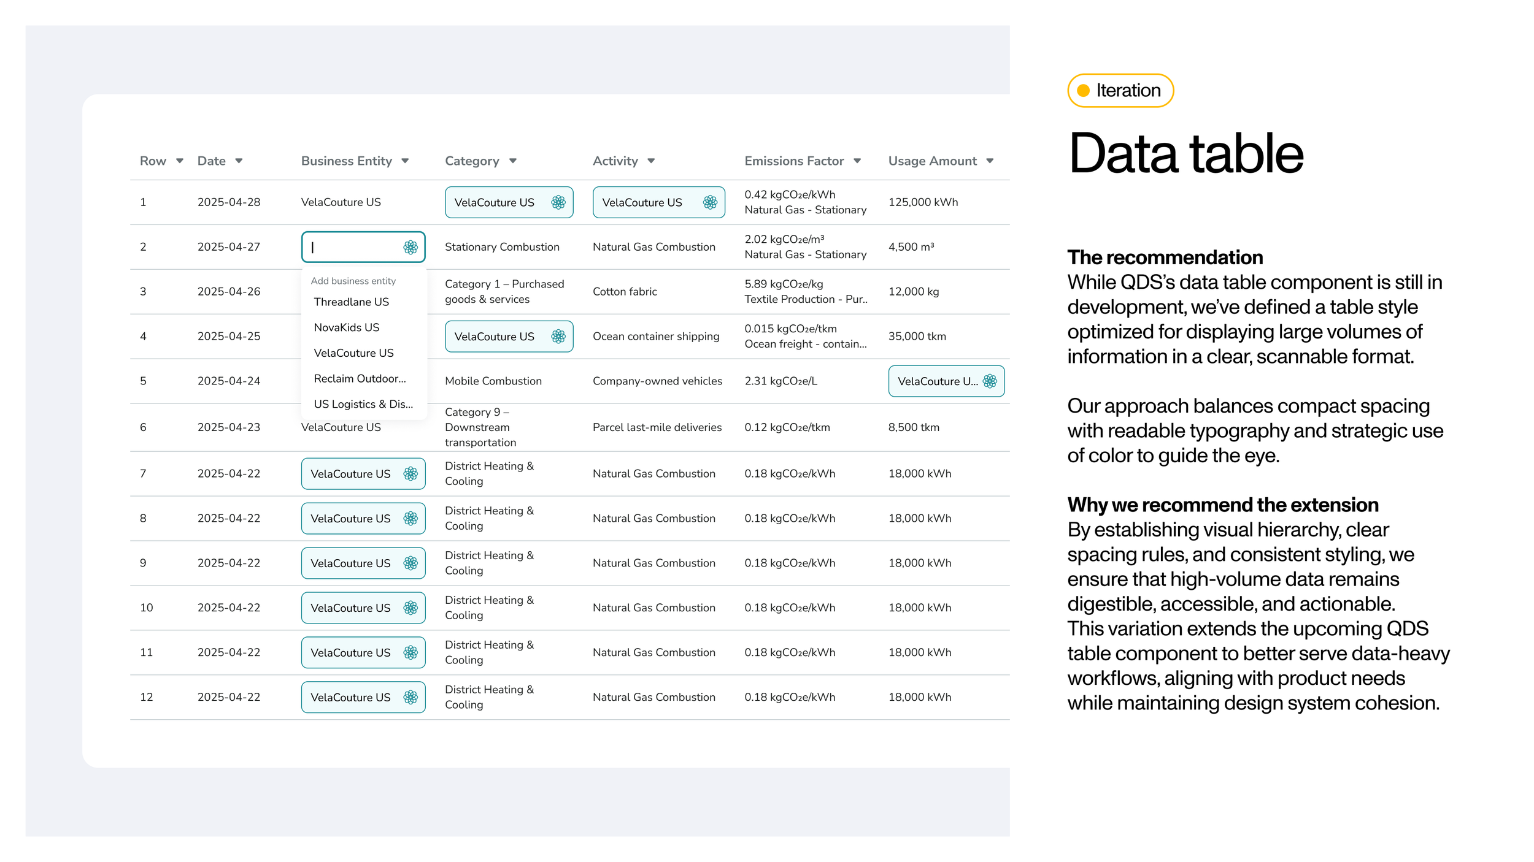This screenshot has height=862, width=1534.
Task: Pick Reclaim Outdoor... from entity options
Action: 360,379
